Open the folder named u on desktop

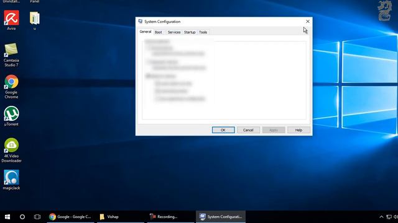pos(35,20)
